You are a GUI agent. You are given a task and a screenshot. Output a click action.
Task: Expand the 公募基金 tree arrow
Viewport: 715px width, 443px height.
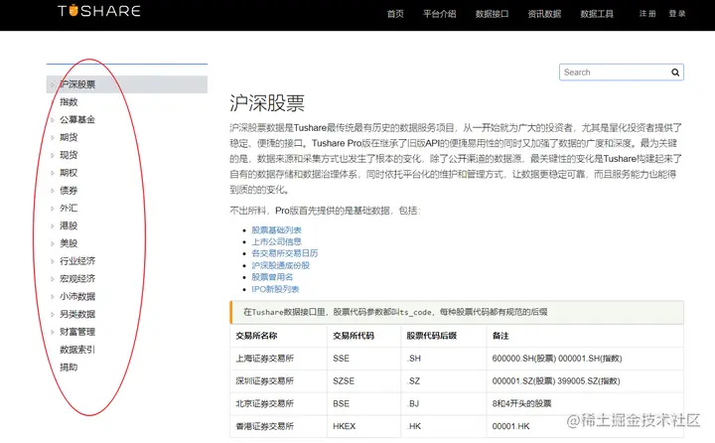pyautogui.click(x=53, y=120)
